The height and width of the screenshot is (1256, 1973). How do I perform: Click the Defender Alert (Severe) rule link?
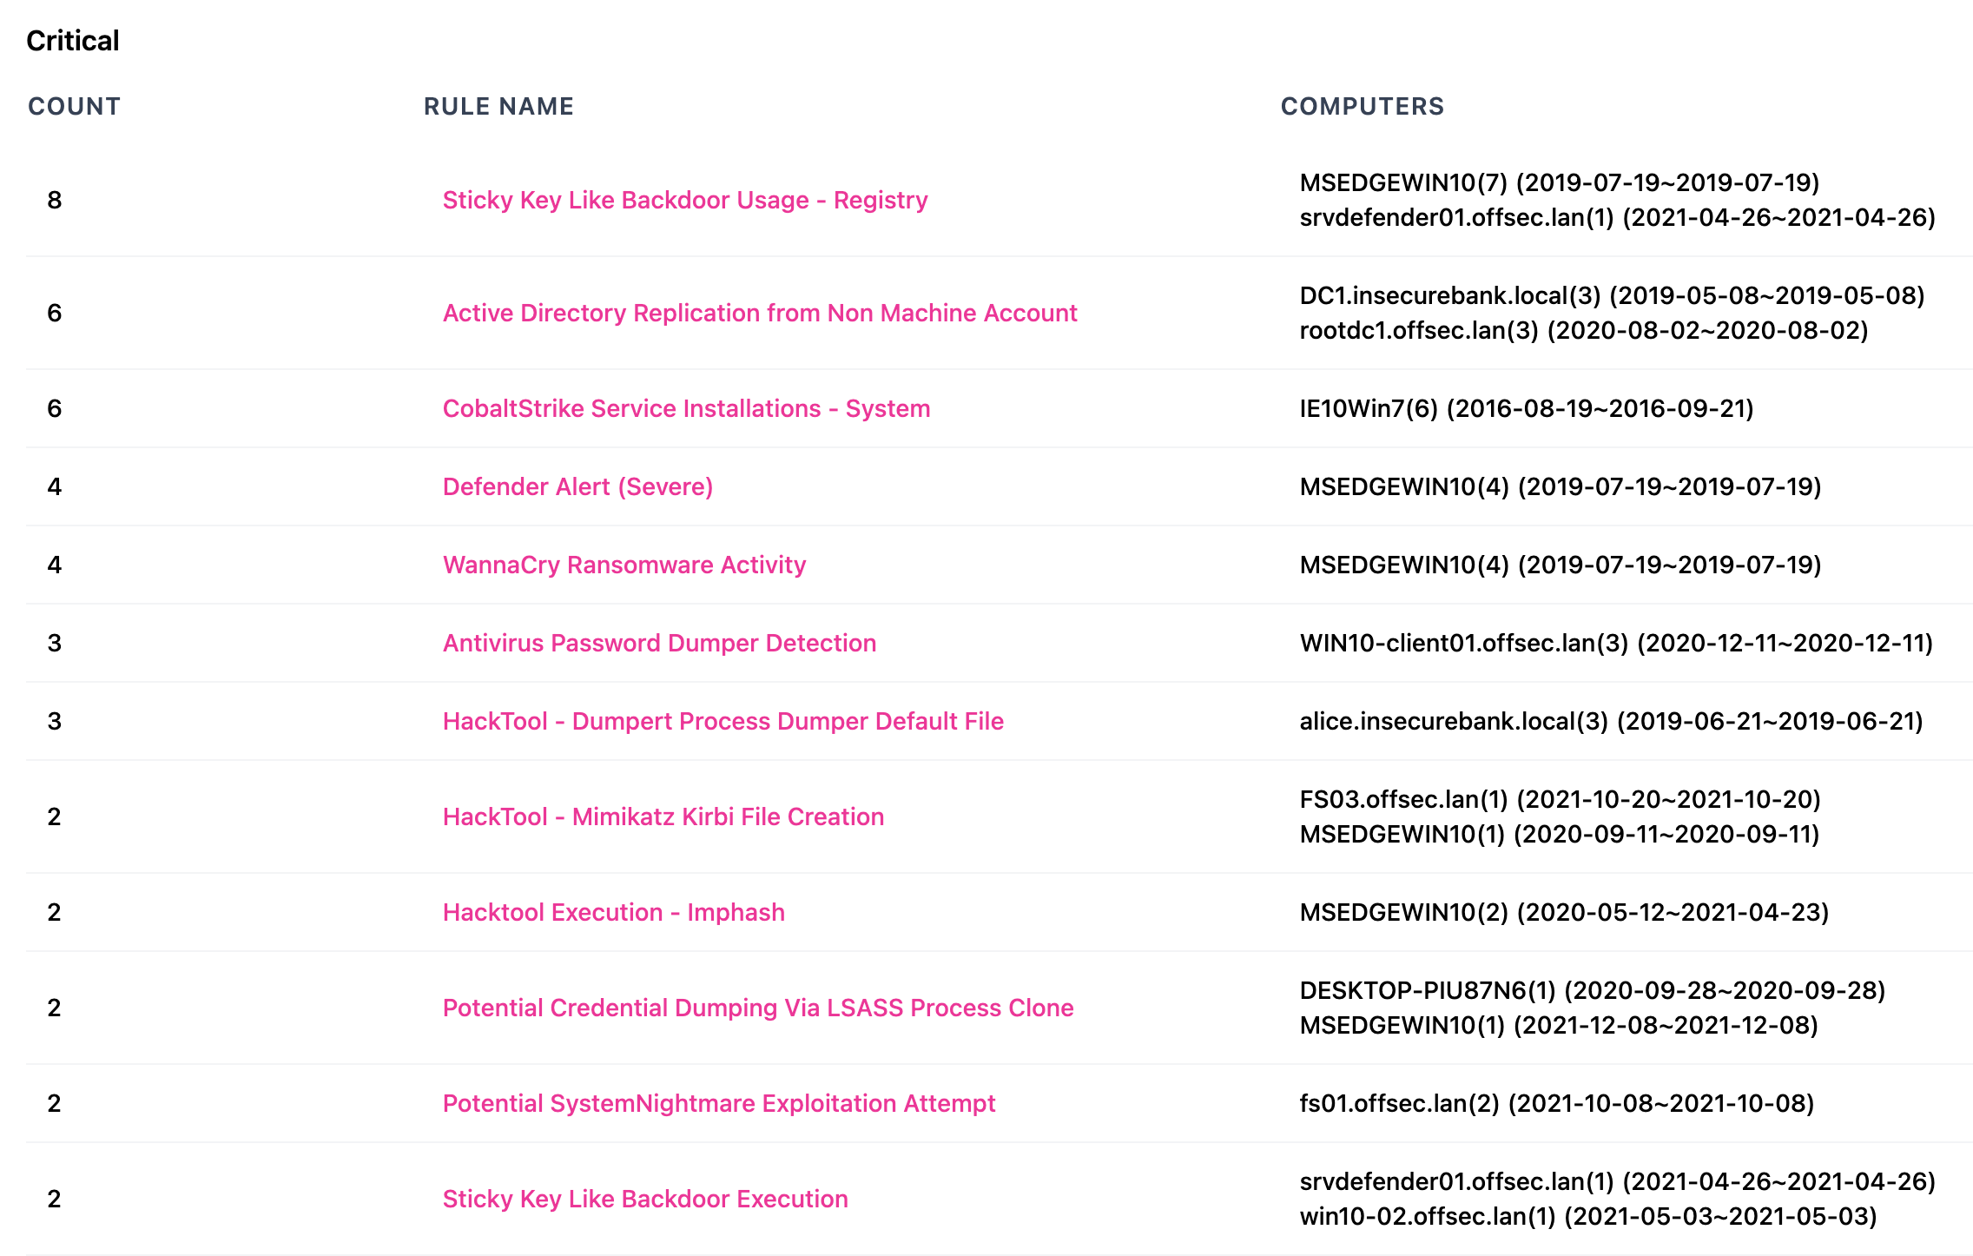(x=575, y=486)
